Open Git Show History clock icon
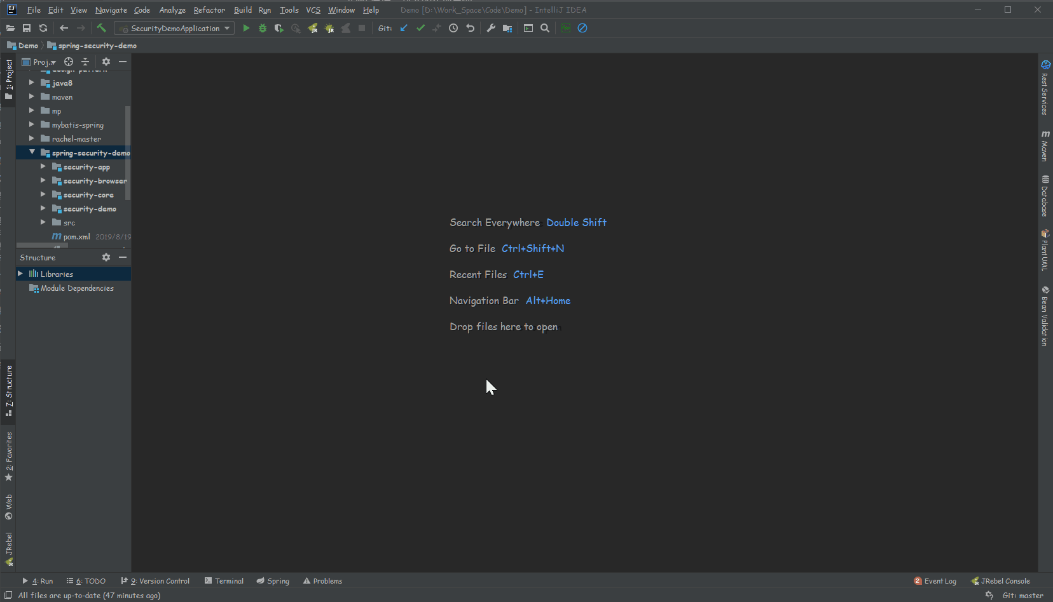The height and width of the screenshot is (602, 1053). tap(453, 28)
